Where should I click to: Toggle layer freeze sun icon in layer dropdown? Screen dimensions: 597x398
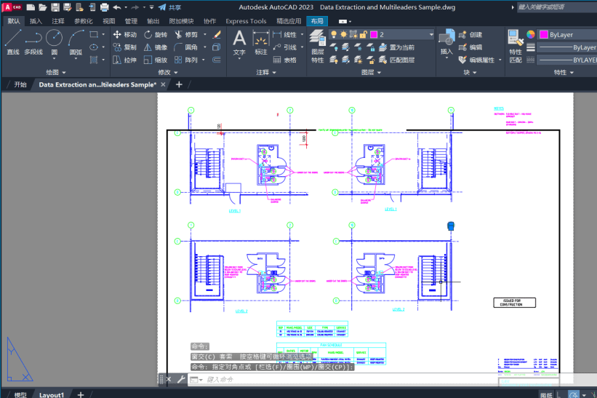pyautogui.click(x=343, y=35)
